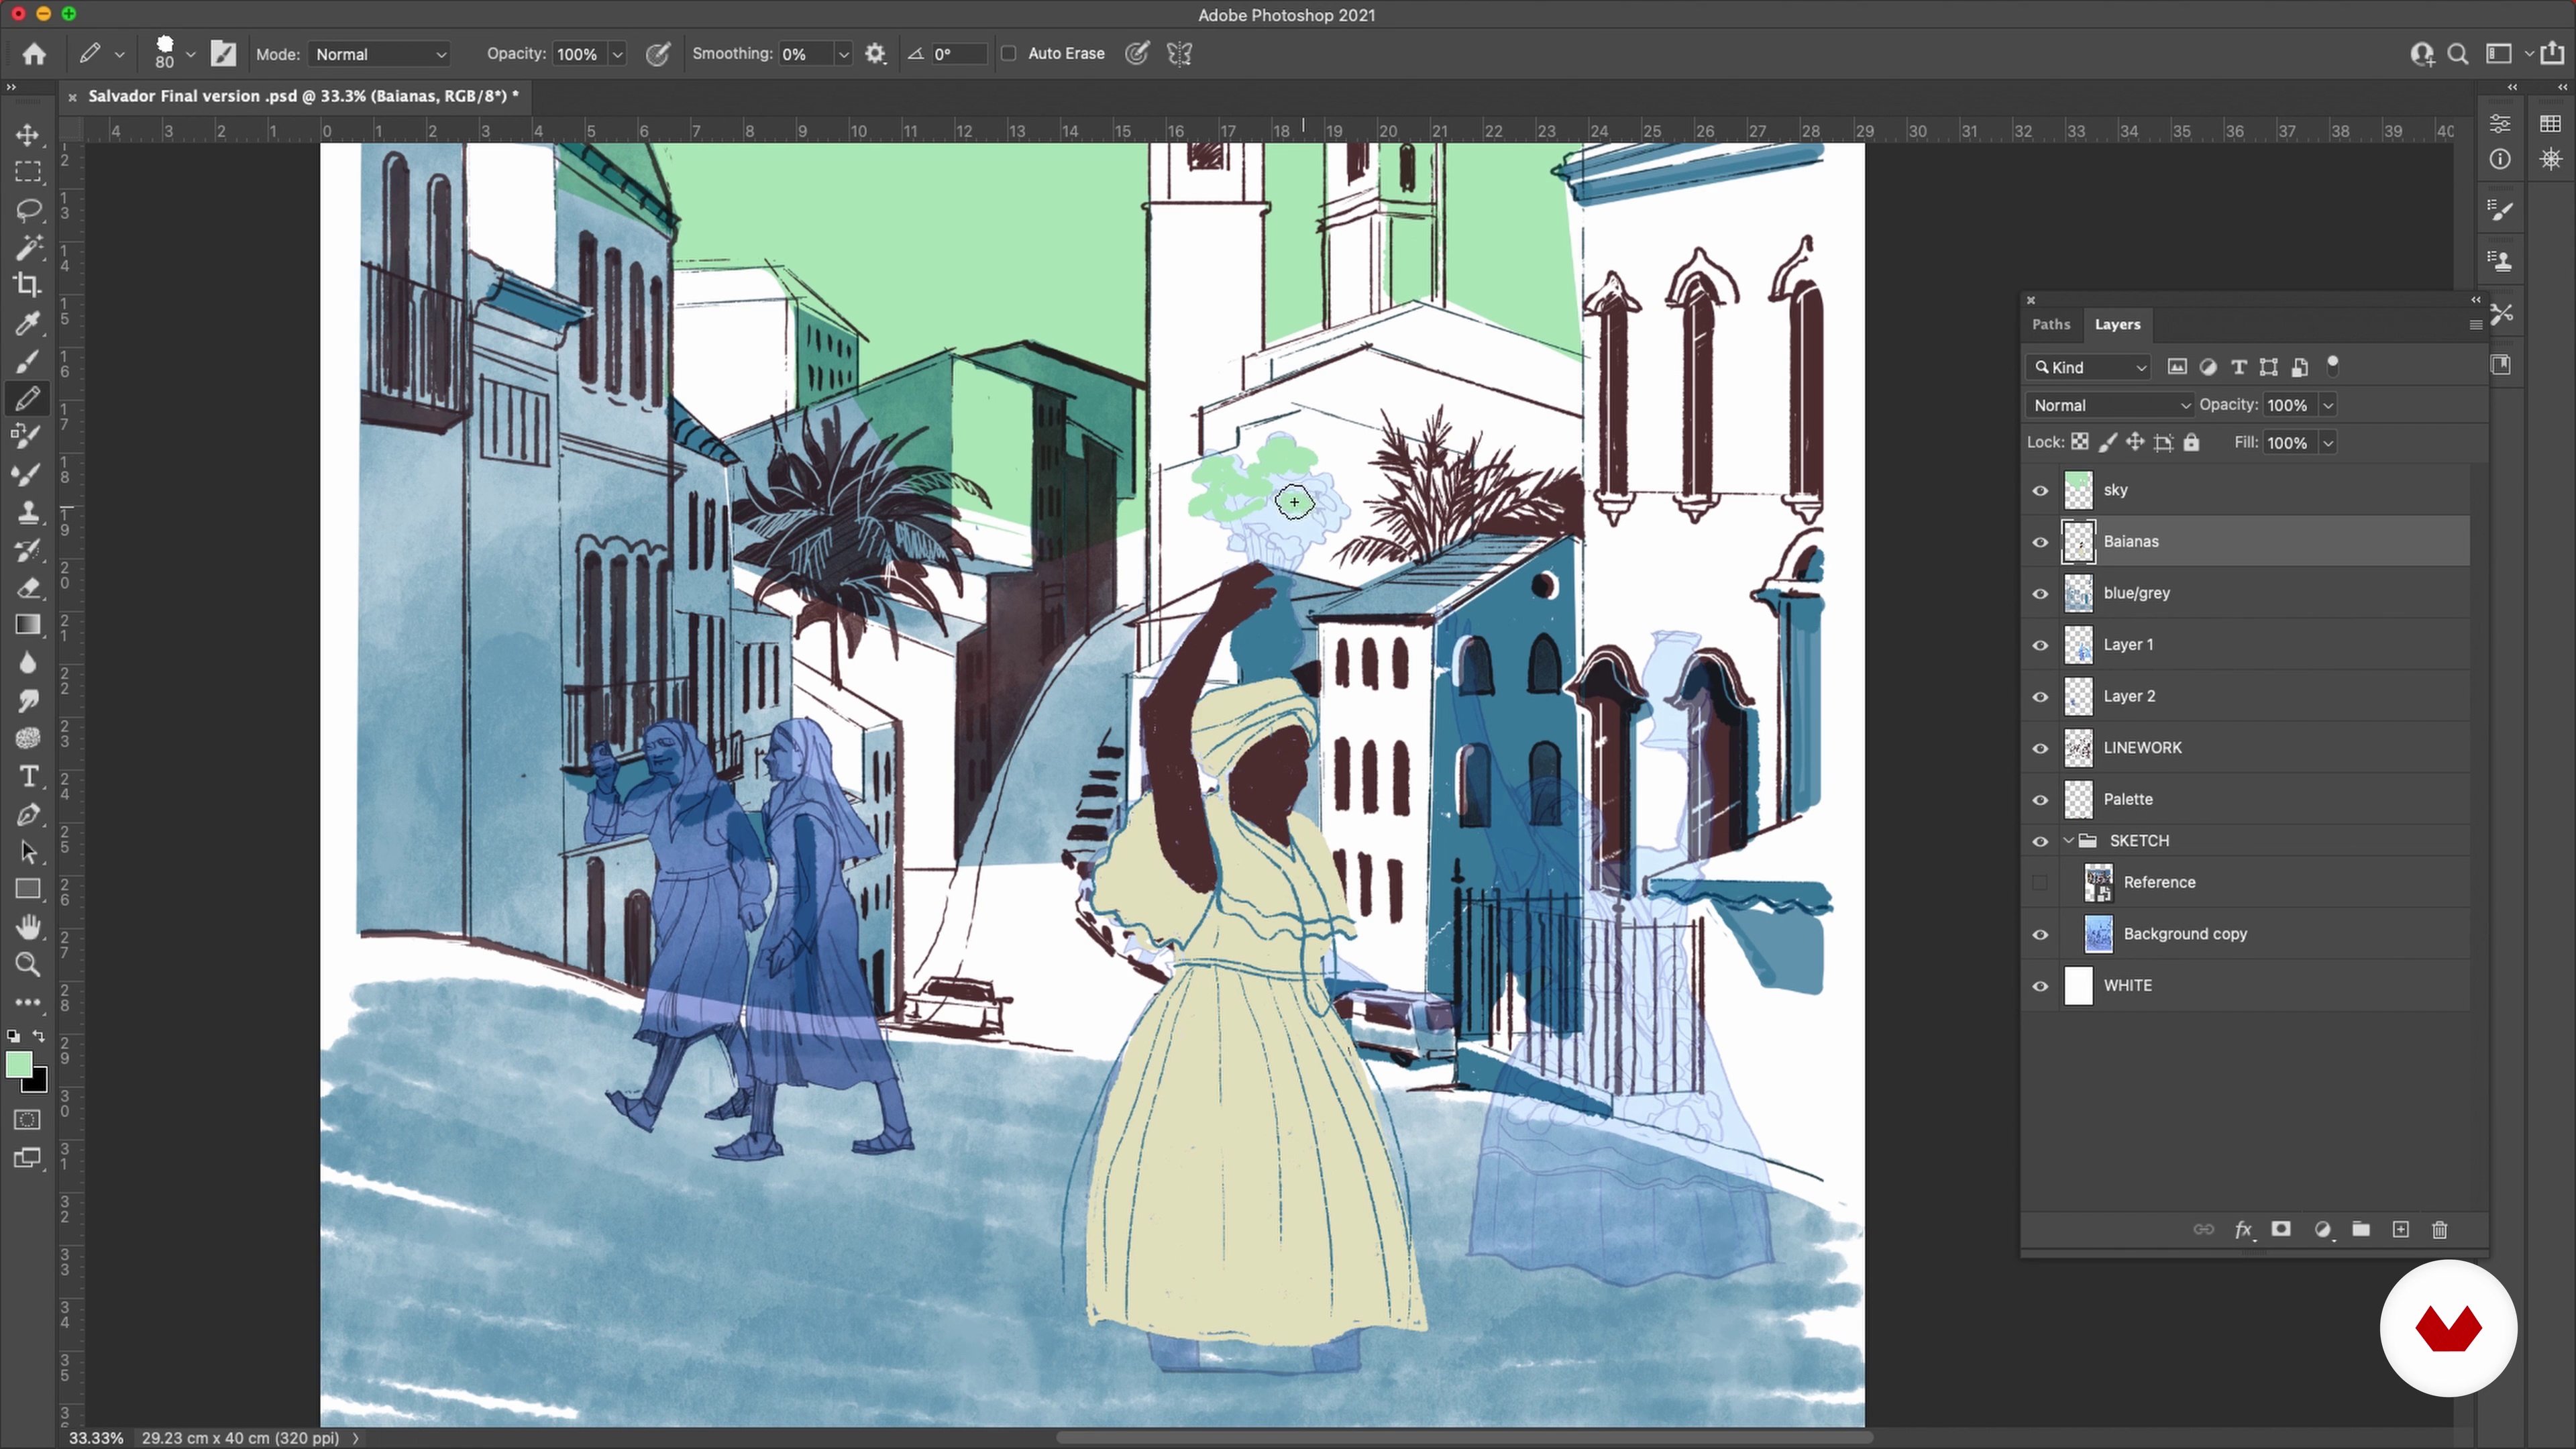Switch to the Paths tab
2576x1449 pixels.
2050,325
